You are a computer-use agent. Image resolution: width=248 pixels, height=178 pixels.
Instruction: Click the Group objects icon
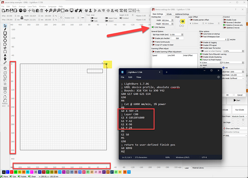[x=86, y=10]
